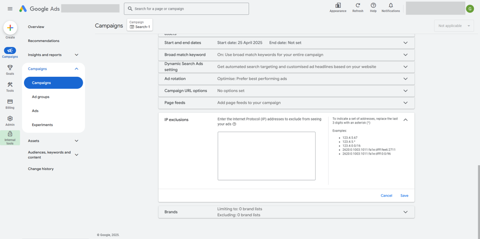
Task: Open Tools wrench icon in sidebar
Action: click(x=10, y=85)
